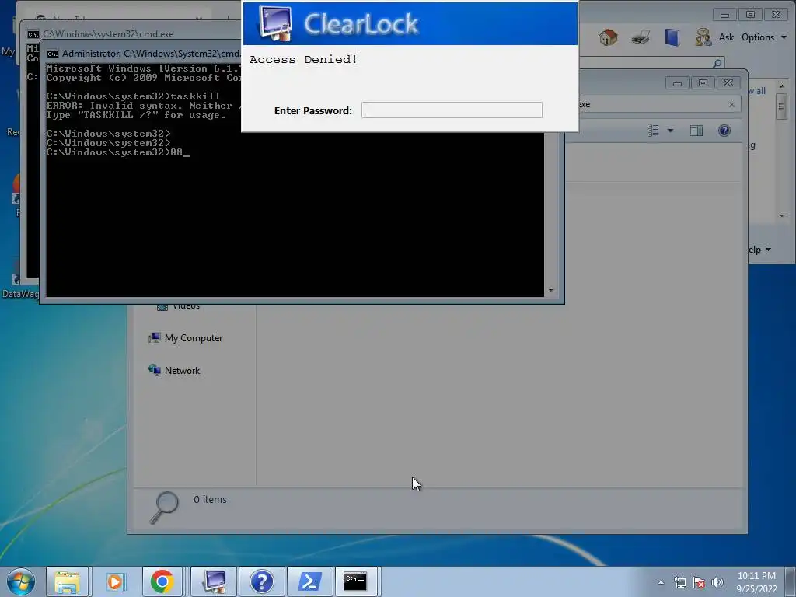Click the ClearLock monitor logo icon
This screenshot has height=597, width=796.
pyautogui.click(x=274, y=23)
